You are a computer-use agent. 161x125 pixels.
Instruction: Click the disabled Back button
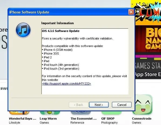78,105
